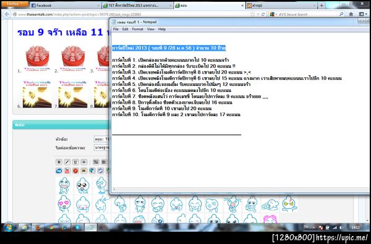Click Notepad line starting with card number 1.

[x=171, y=60]
